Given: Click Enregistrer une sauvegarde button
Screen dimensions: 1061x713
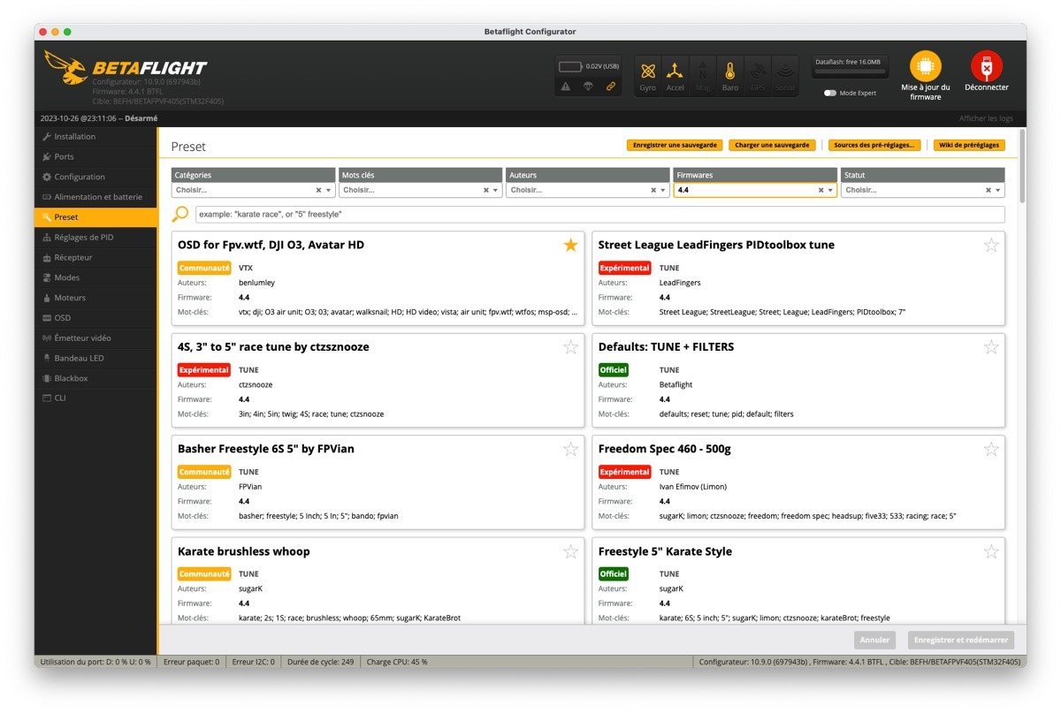Looking at the screenshot, I should (x=675, y=145).
